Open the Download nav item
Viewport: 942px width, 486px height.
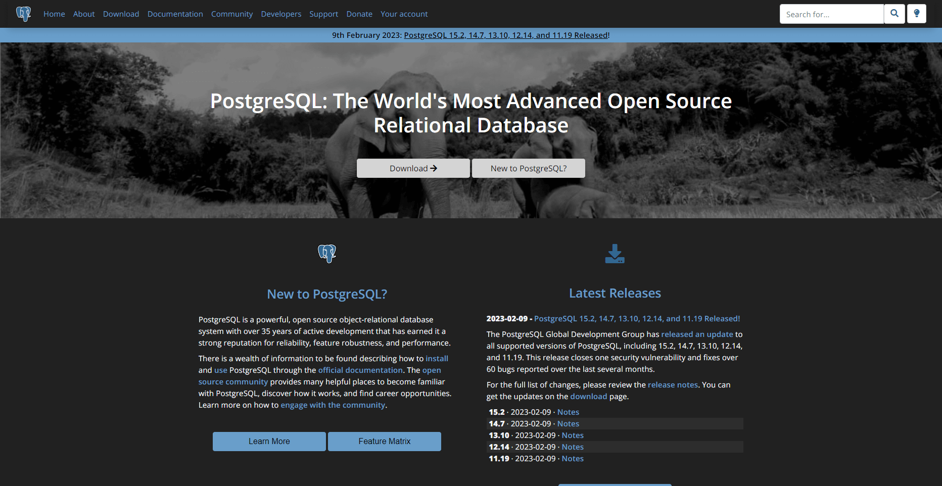(x=121, y=14)
